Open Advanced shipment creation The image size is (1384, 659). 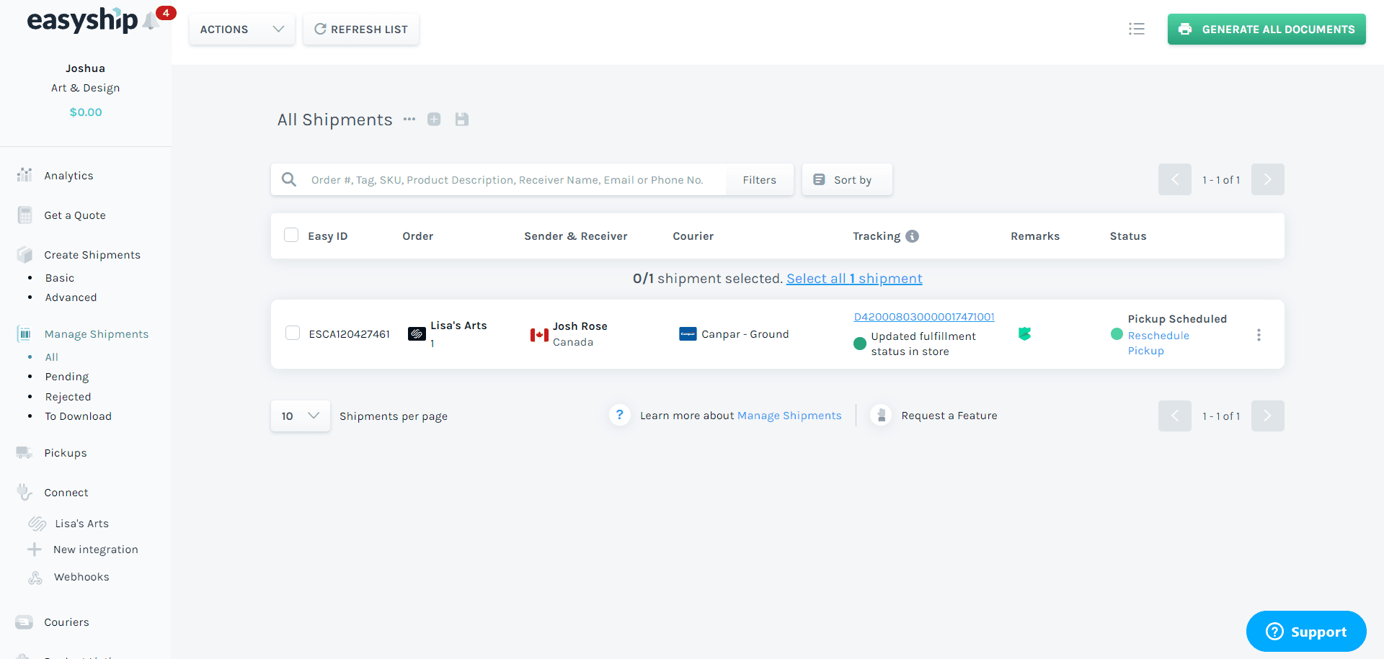[x=71, y=297]
